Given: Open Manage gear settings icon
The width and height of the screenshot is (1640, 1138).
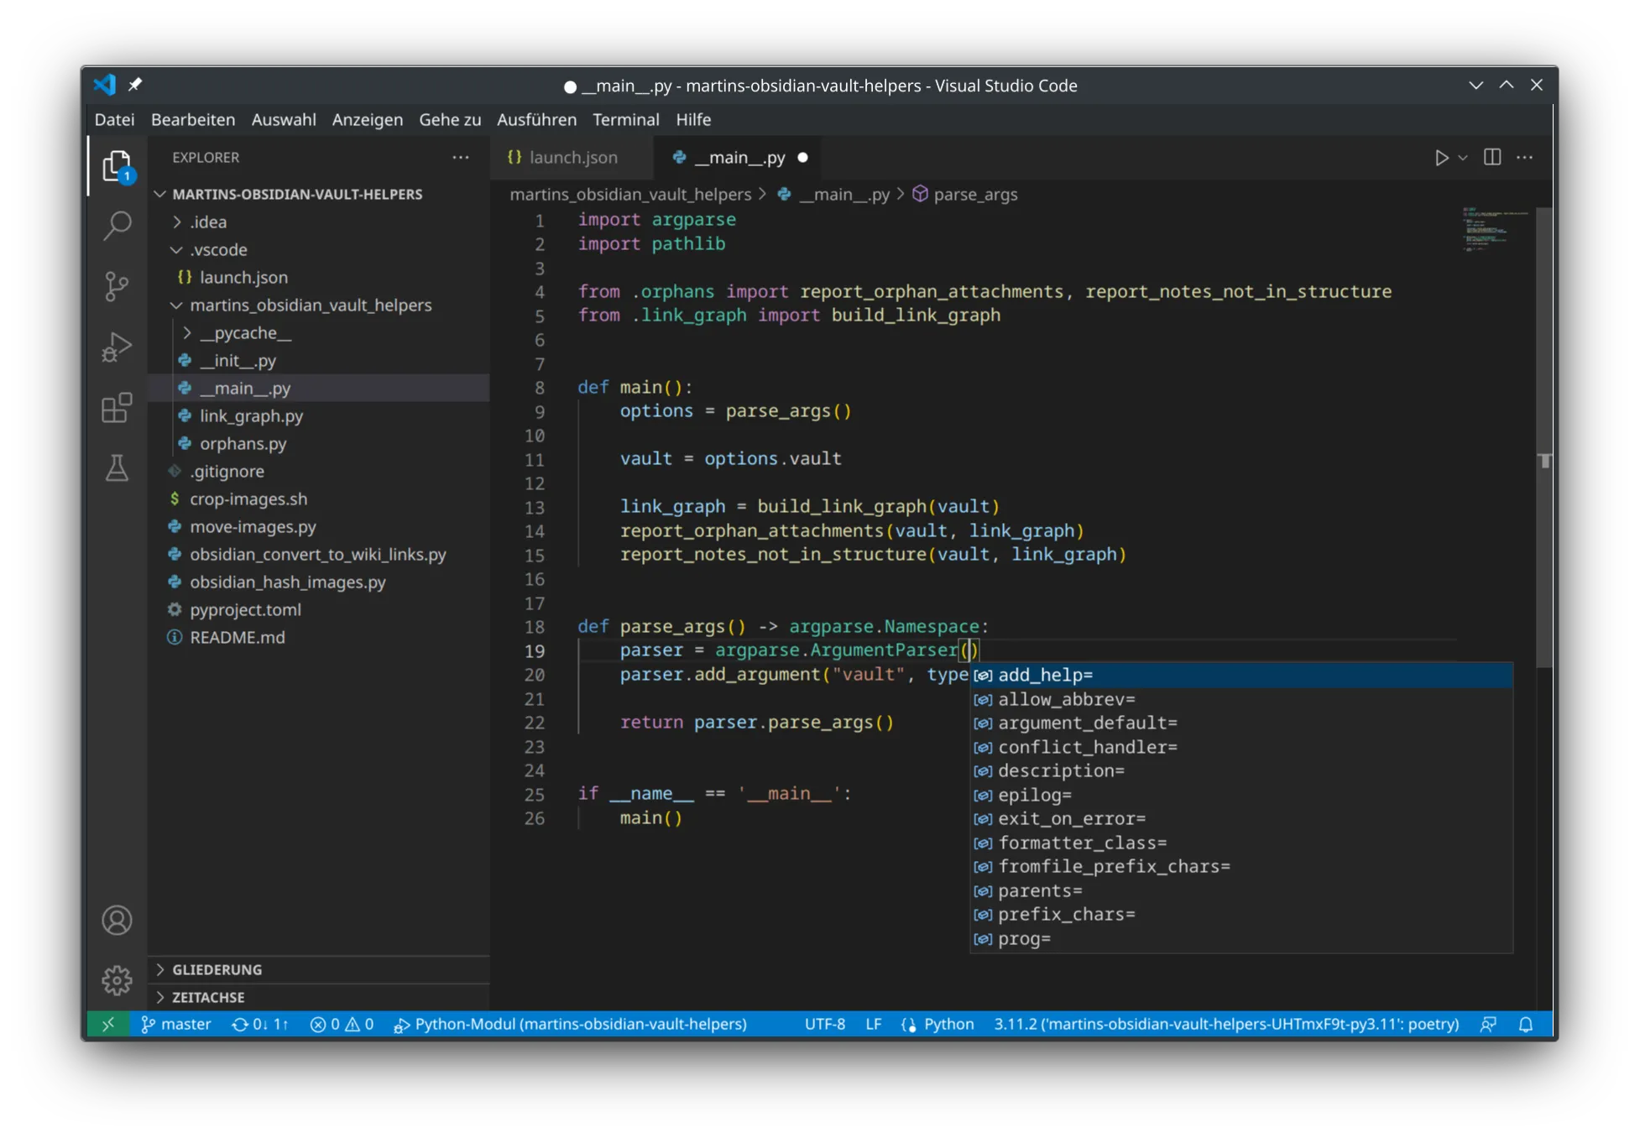Looking at the screenshot, I should (117, 980).
